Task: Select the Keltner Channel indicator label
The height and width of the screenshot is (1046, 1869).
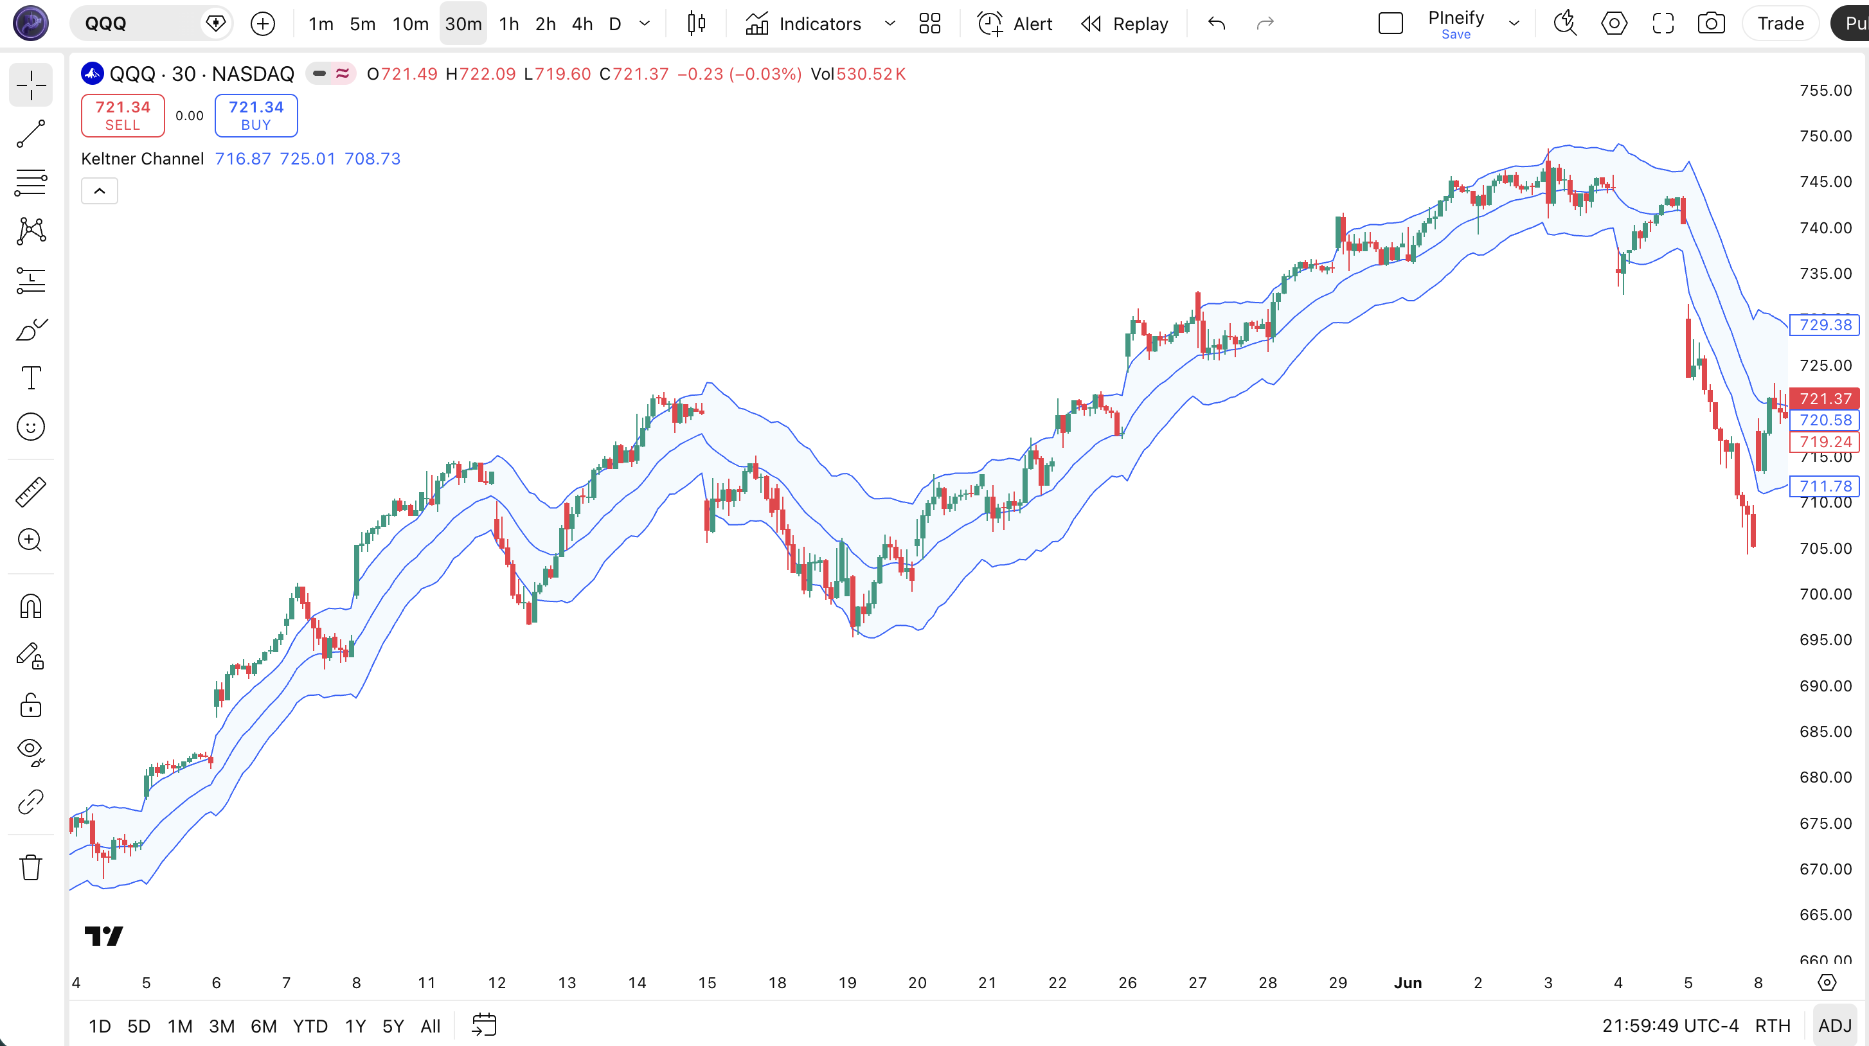Action: pos(142,159)
